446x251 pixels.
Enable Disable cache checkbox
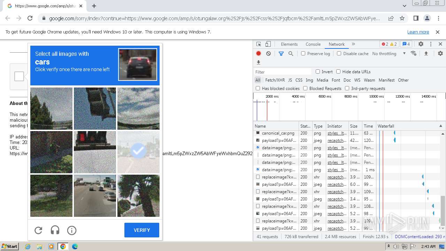(x=339, y=53)
